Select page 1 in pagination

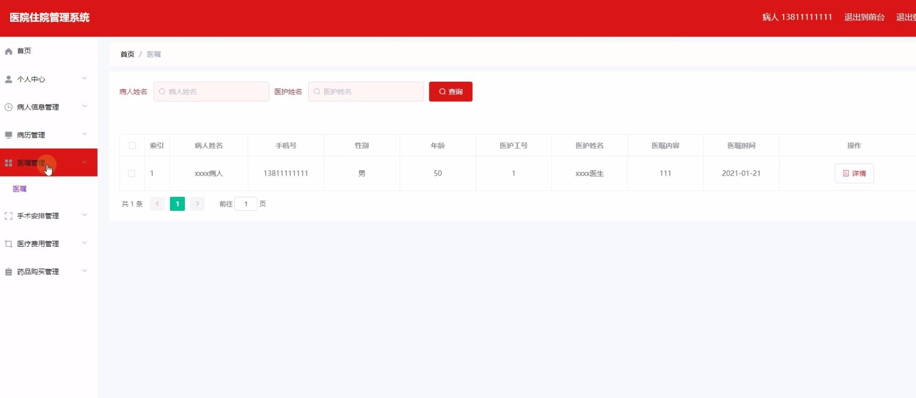click(x=177, y=204)
